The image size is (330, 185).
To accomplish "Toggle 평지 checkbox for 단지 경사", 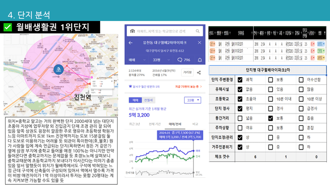I will point(240,108).
